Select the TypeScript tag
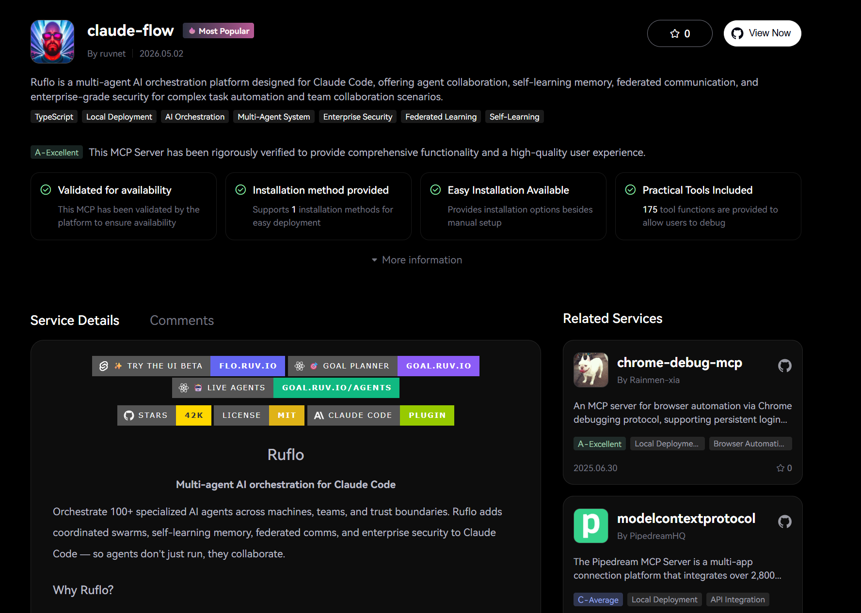 click(54, 117)
